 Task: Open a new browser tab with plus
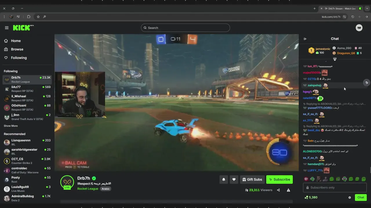coord(314,9)
